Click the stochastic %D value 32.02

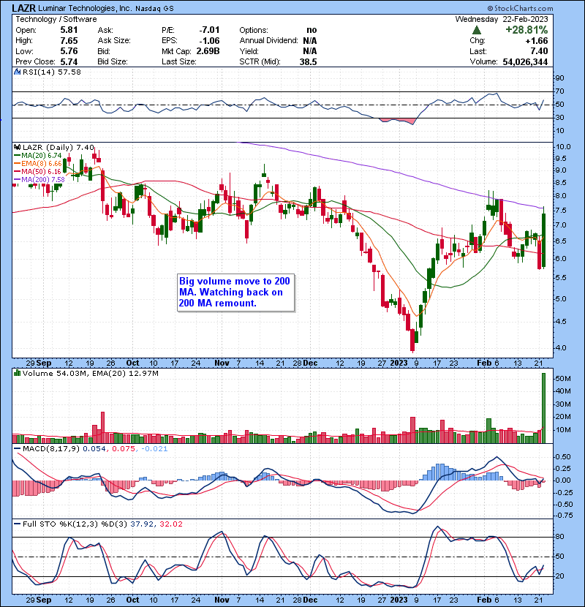pos(170,524)
